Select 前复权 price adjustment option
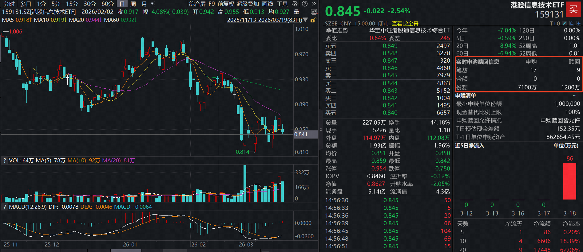This screenshot has height=252, width=583. point(226,4)
